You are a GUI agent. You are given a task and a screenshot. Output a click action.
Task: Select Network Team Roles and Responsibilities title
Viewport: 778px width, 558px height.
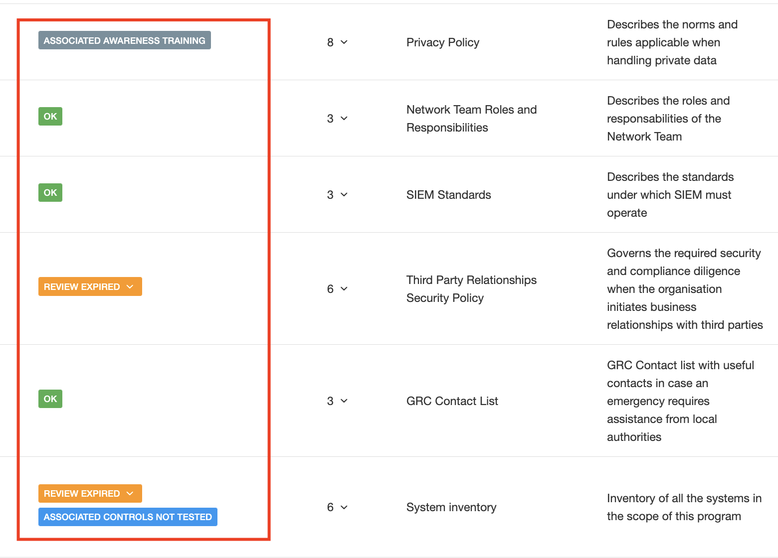pyautogui.click(x=471, y=119)
